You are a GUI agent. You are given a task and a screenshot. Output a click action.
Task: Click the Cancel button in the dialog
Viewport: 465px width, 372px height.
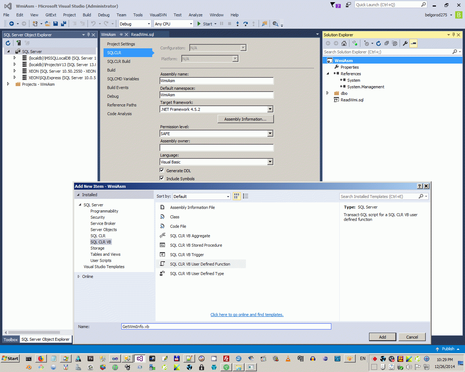(x=412, y=337)
